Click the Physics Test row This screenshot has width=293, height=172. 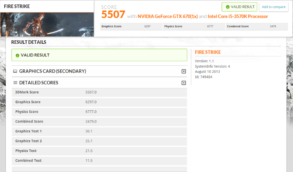[x=99, y=151]
